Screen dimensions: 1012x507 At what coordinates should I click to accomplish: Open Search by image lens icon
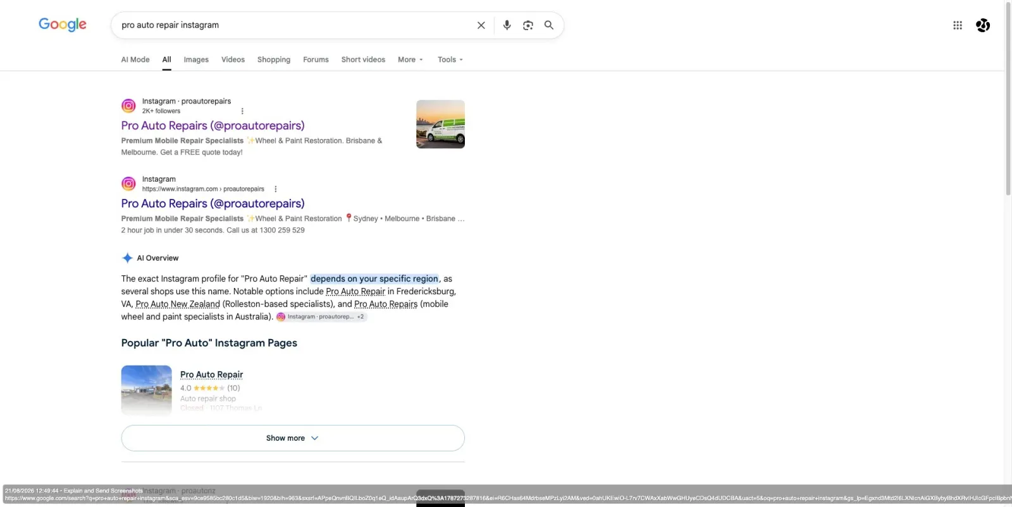[528, 25]
